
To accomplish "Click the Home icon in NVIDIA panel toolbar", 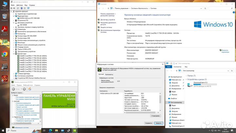I will [x=29, y=89].
